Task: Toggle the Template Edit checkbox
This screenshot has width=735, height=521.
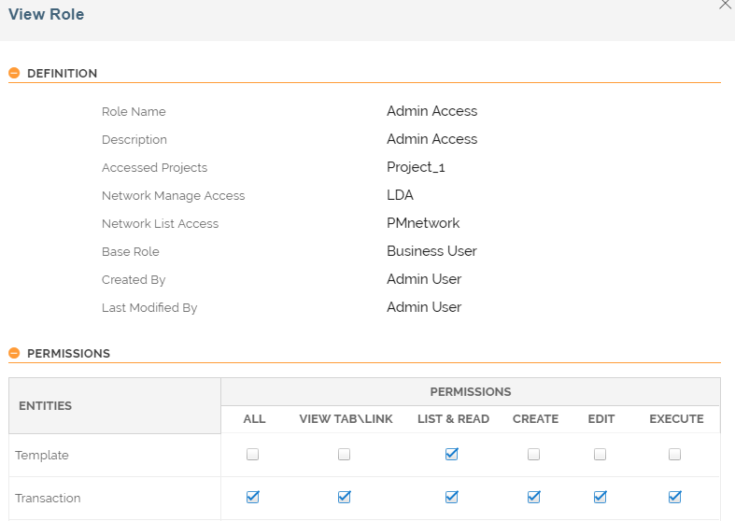Action: [600, 455]
